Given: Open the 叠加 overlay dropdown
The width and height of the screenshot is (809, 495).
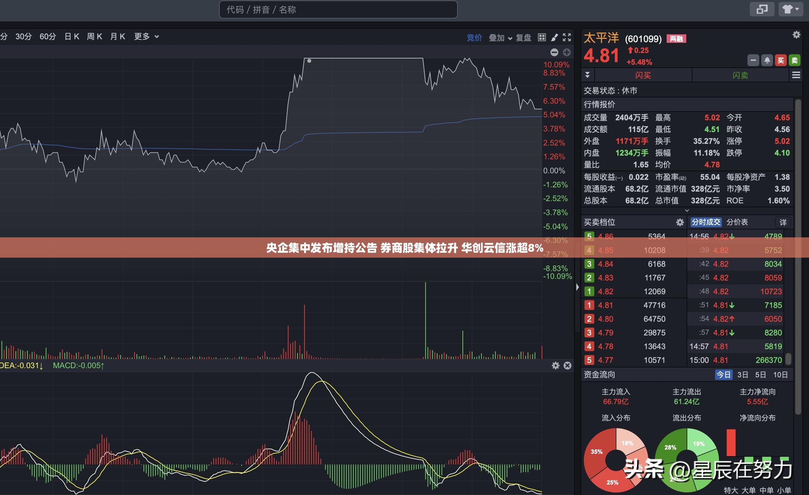Looking at the screenshot, I should tap(500, 38).
